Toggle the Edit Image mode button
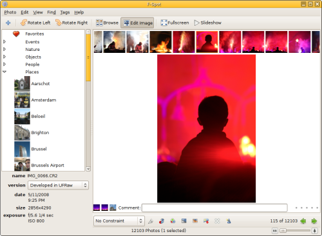Viewport: 322px width, 236px height. [x=137, y=23]
